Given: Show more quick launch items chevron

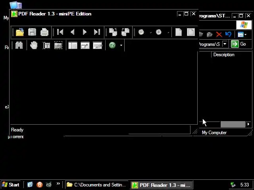Looking at the screenshot, I should tap(58, 183).
